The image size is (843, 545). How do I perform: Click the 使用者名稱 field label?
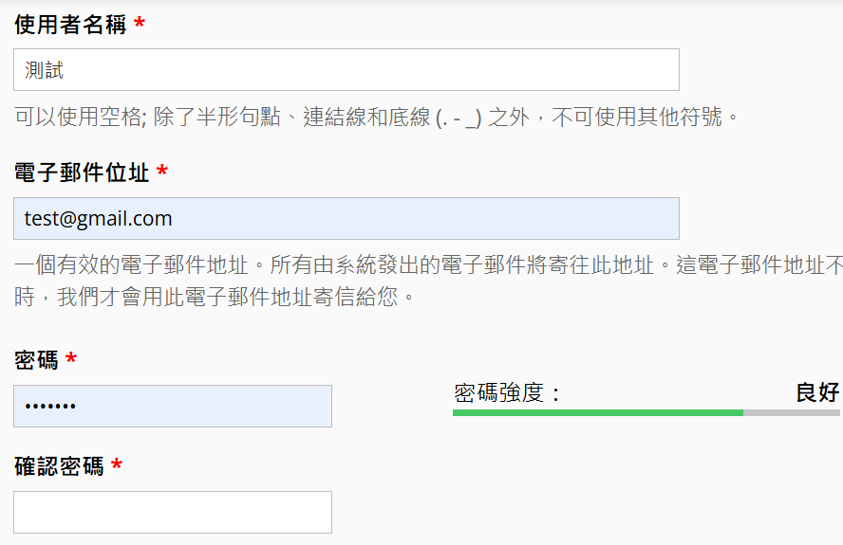pos(70,26)
